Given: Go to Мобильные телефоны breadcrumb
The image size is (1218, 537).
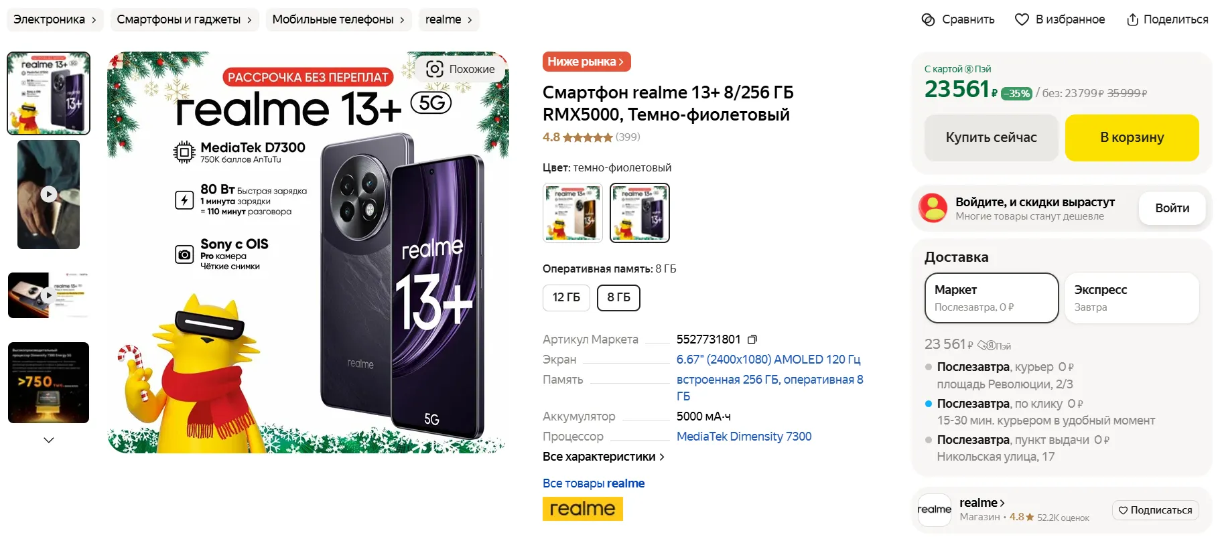Looking at the screenshot, I should [338, 19].
